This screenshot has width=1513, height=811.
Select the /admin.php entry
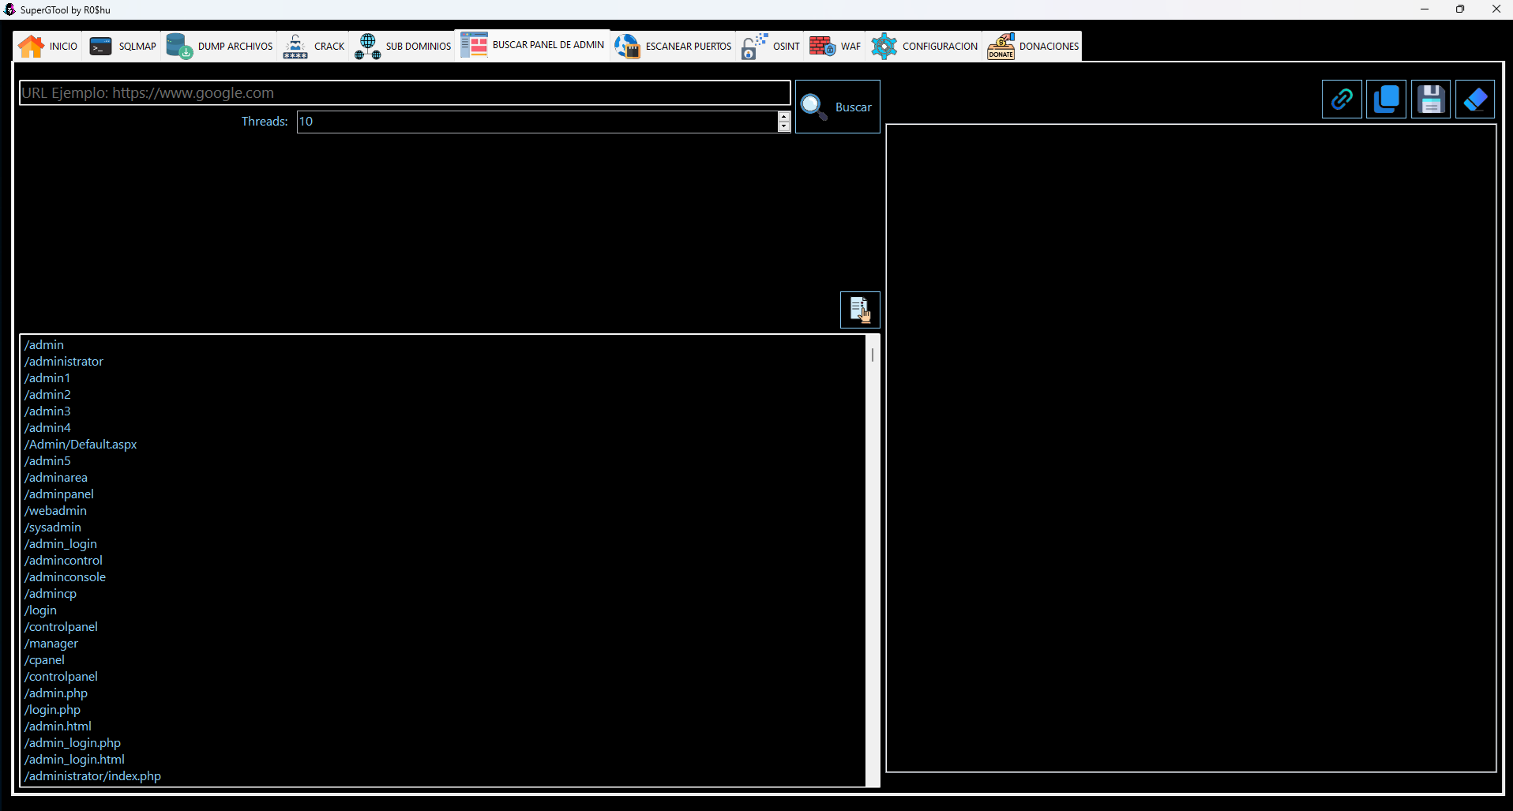(x=56, y=693)
